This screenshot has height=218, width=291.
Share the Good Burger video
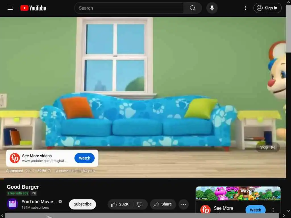[163, 204]
